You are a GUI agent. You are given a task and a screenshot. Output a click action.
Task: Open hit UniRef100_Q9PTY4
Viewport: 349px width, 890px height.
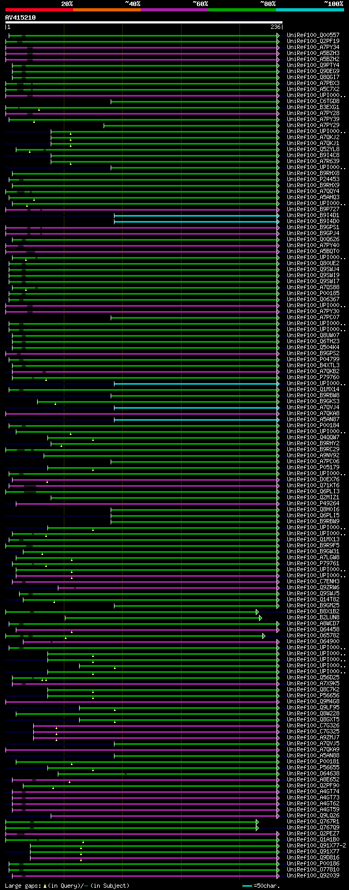coord(313,65)
